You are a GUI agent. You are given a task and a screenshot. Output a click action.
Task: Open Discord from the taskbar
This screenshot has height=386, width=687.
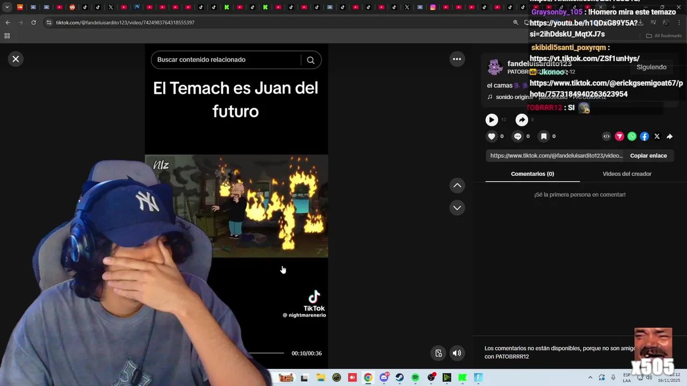(384, 377)
